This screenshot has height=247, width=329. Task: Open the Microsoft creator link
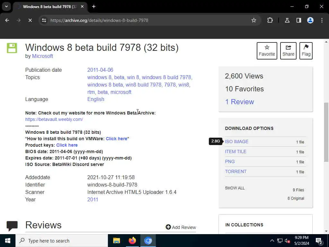click(42, 56)
